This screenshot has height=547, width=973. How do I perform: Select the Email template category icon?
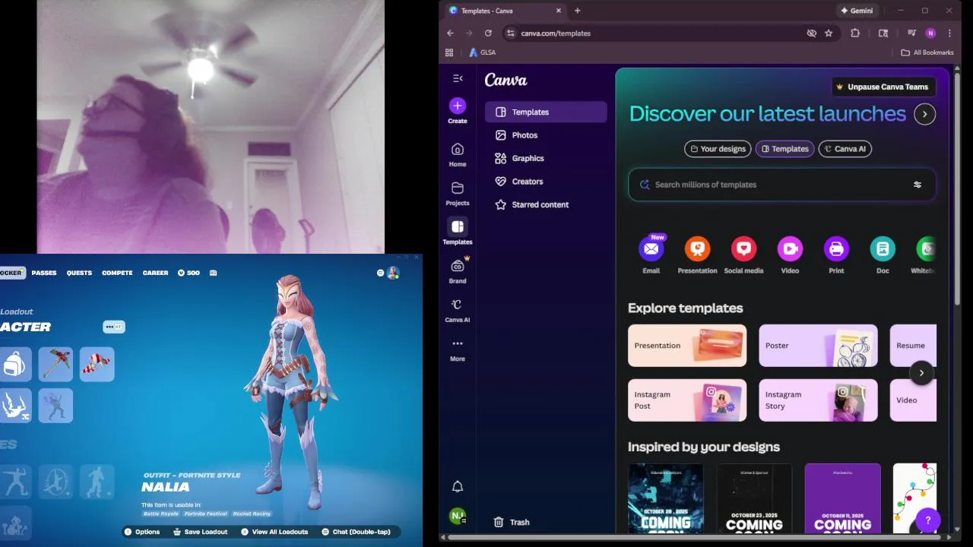tap(651, 249)
